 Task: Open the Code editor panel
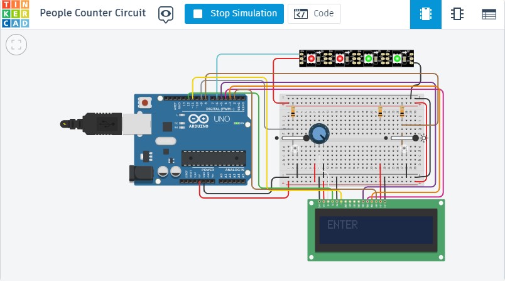click(314, 13)
